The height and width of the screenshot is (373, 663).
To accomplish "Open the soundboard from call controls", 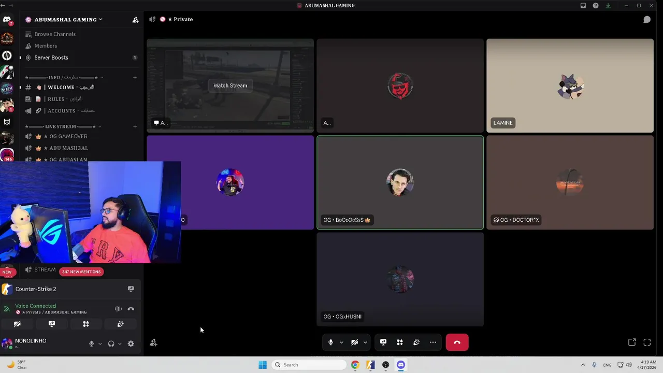I will [x=416, y=342].
